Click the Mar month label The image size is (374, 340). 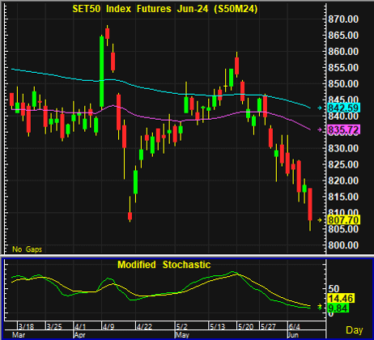pos(19,335)
